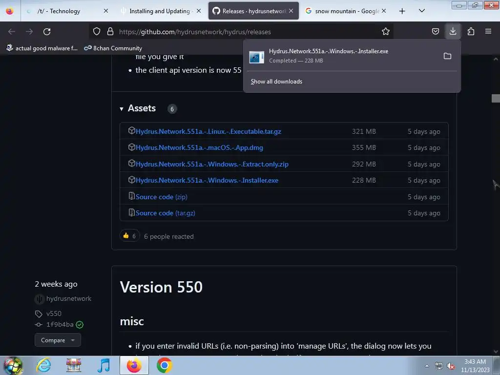Switch to Installing and Updating tab
The height and width of the screenshot is (375, 500).
(x=160, y=11)
